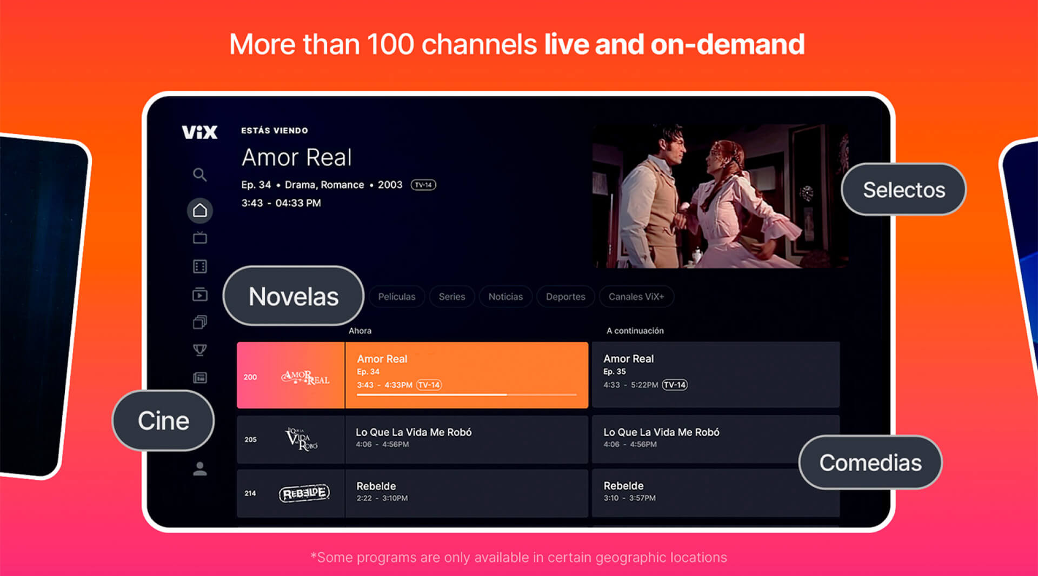Click the Comedias category bubble

tap(870, 463)
